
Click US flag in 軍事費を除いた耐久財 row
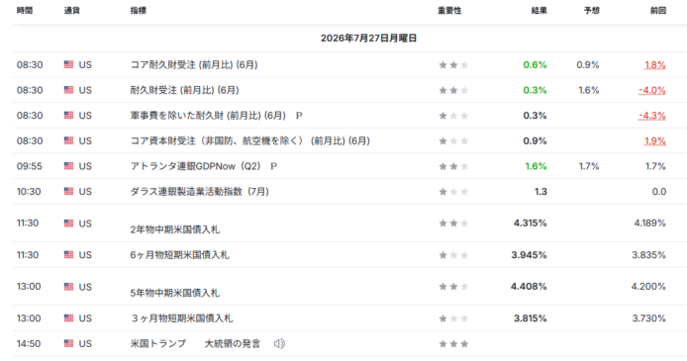coord(68,115)
